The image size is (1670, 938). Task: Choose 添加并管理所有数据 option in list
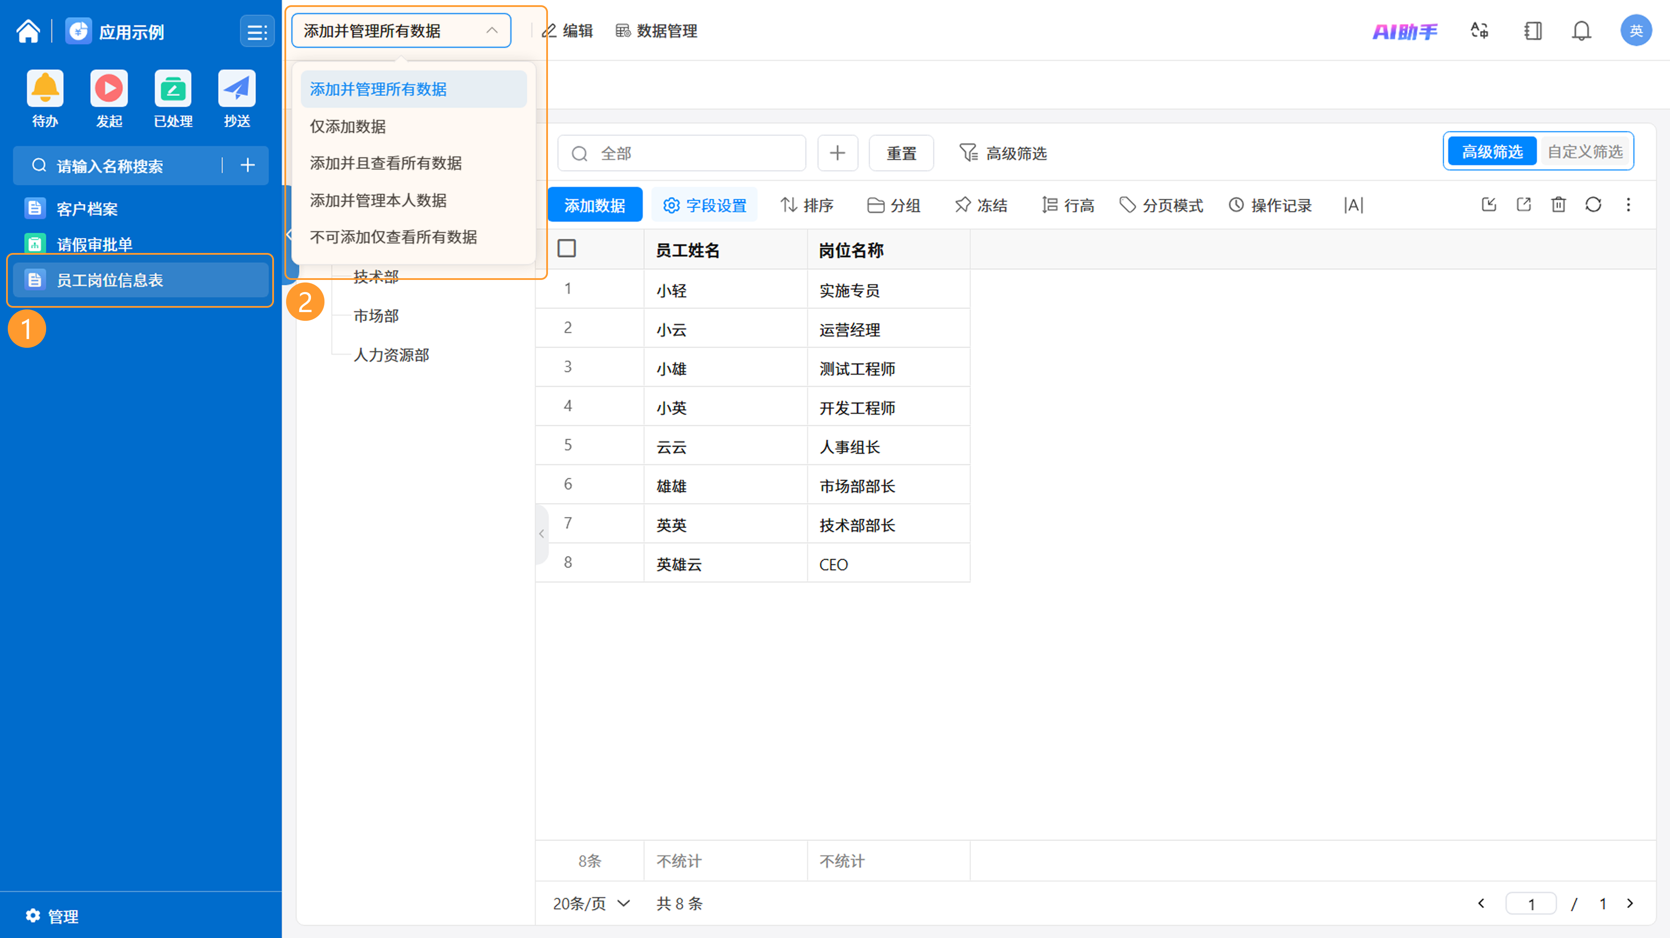pos(414,89)
